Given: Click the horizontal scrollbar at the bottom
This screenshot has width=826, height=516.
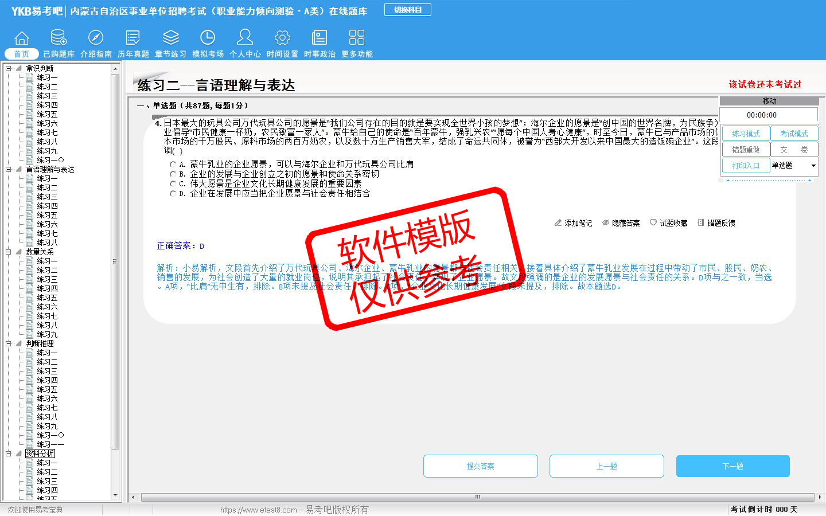Looking at the screenshot, I should [477, 497].
